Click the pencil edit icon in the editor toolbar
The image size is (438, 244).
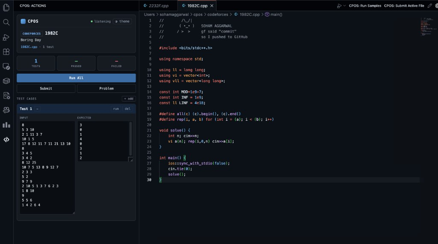[x=429, y=6]
